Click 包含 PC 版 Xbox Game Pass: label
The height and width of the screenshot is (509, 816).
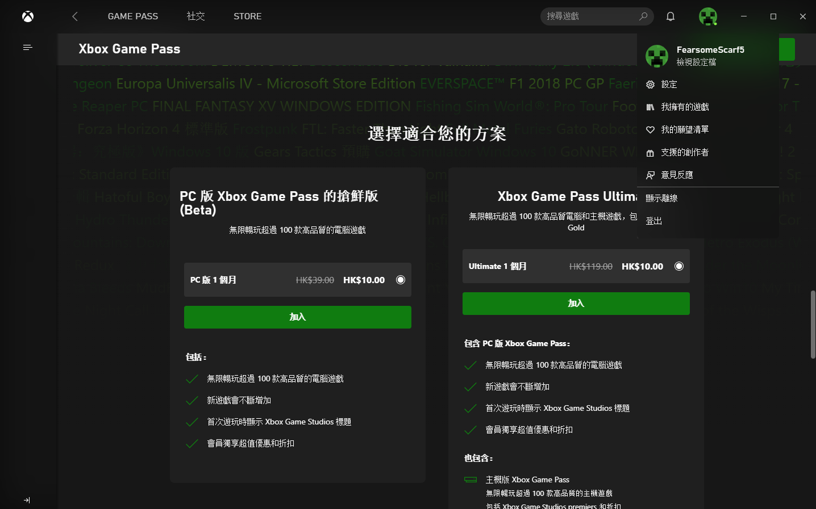click(x=517, y=344)
